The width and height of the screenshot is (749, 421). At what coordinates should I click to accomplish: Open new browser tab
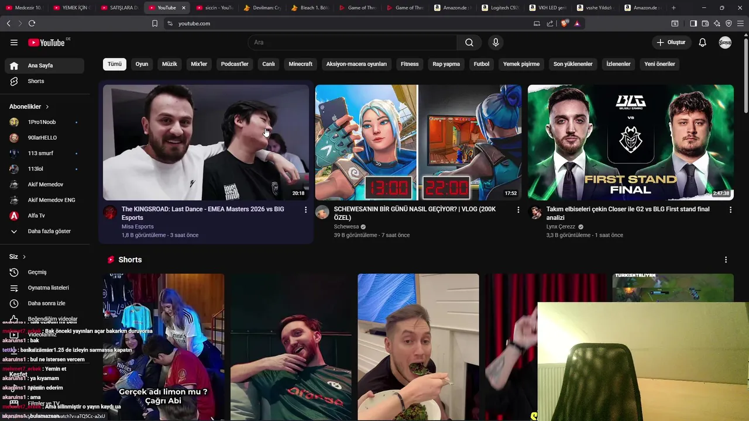click(x=674, y=8)
